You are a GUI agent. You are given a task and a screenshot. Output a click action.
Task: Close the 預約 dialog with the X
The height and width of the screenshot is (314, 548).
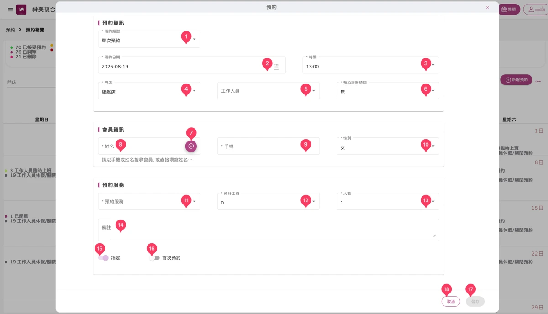click(x=487, y=7)
